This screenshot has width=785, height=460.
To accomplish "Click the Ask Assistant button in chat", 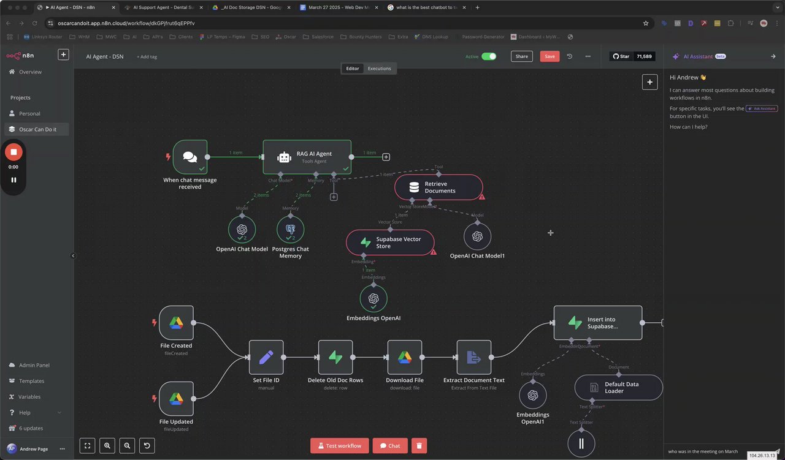I will [x=762, y=108].
